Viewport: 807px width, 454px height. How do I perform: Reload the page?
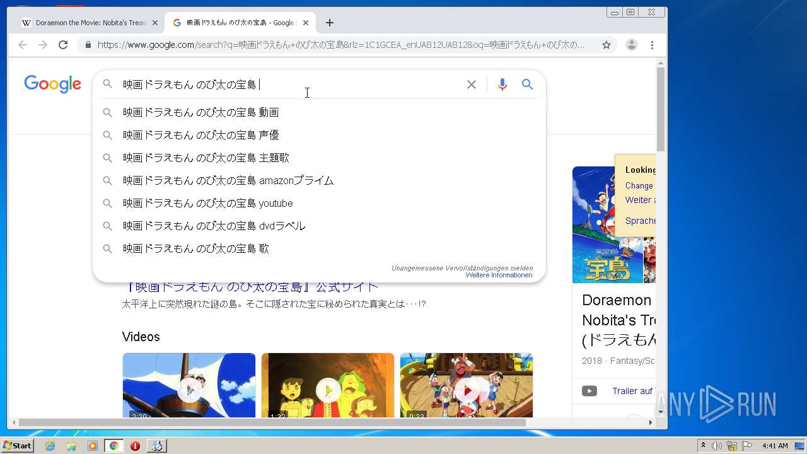click(x=63, y=45)
